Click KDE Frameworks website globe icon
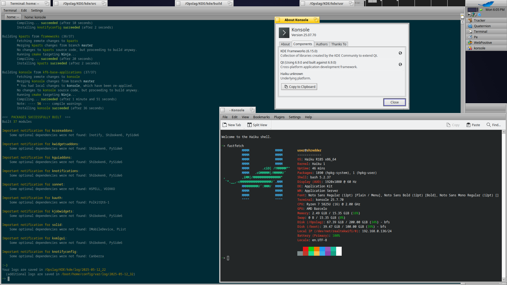Image resolution: width=507 pixels, height=285 pixels. click(400, 53)
